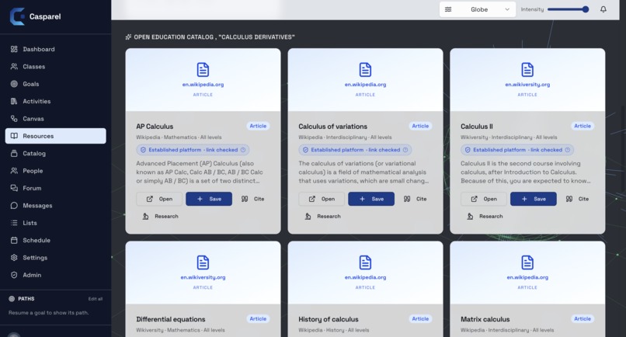
Task: Click the blurred search field at top
Action: (x=203, y=9)
